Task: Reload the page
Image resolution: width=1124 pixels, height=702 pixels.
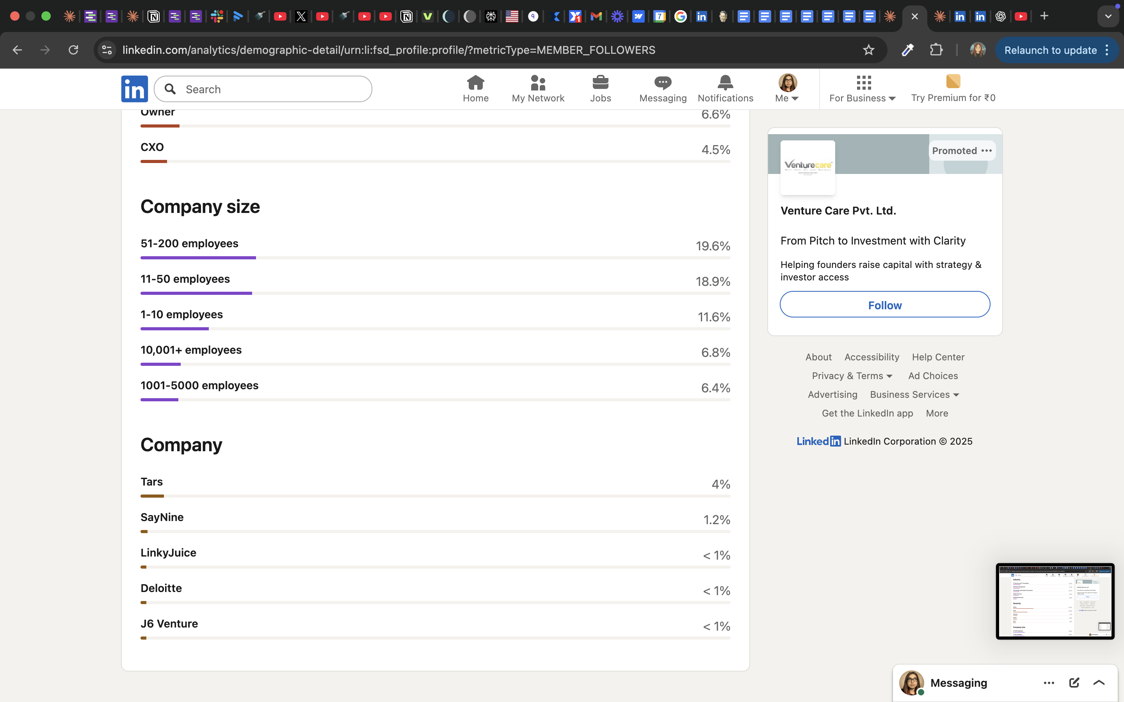Action: coord(73,50)
